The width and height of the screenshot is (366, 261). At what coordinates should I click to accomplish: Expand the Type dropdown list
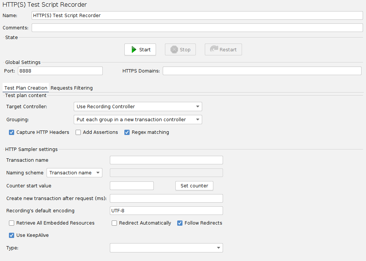pyautogui.click(x=166, y=248)
